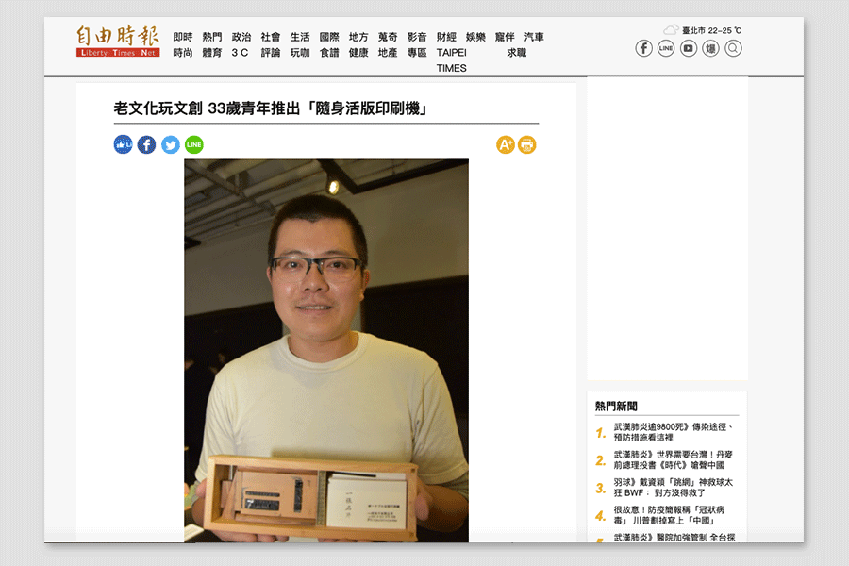Share the article on Twitter
Viewport: 849px width, 566px height.
pyautogui.click(x=171, y=144)
